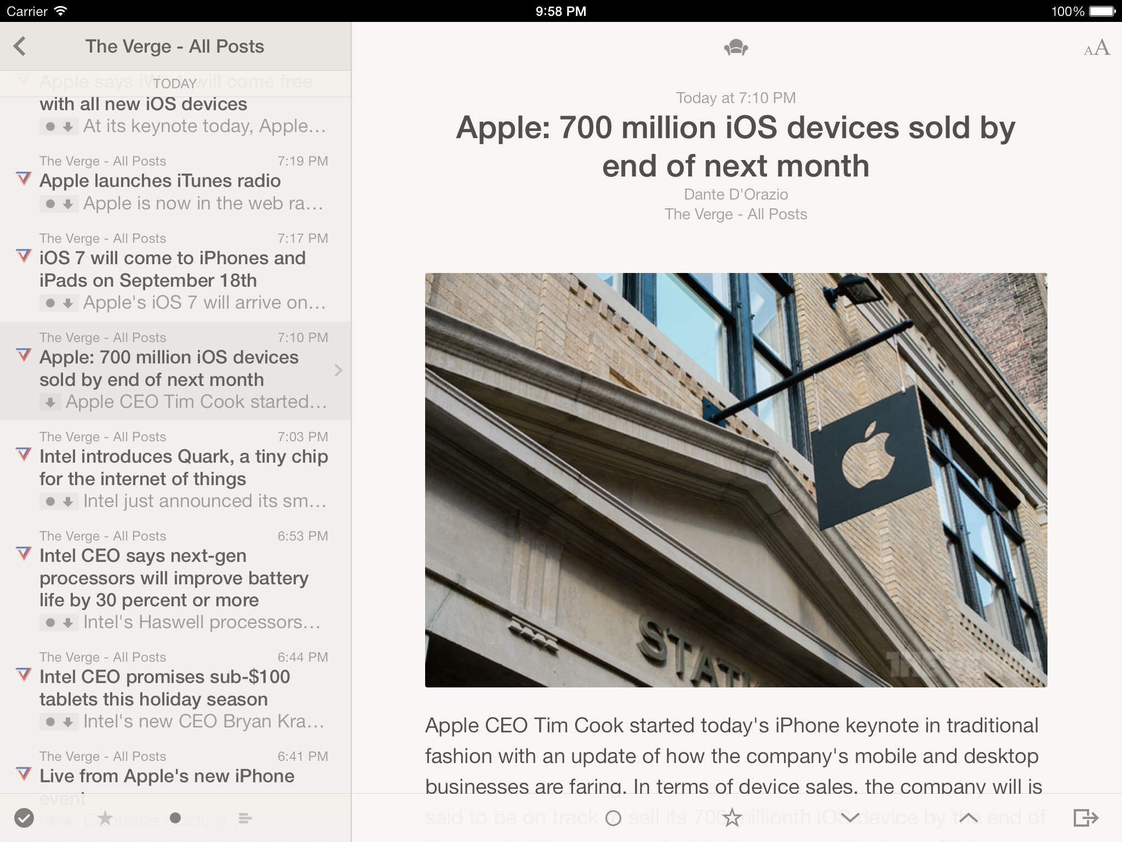Click Verge feed icon beside Intel Quark headline
Image resolution: width=1122 pixels, height=842 pixels.
tap(24, 454)
